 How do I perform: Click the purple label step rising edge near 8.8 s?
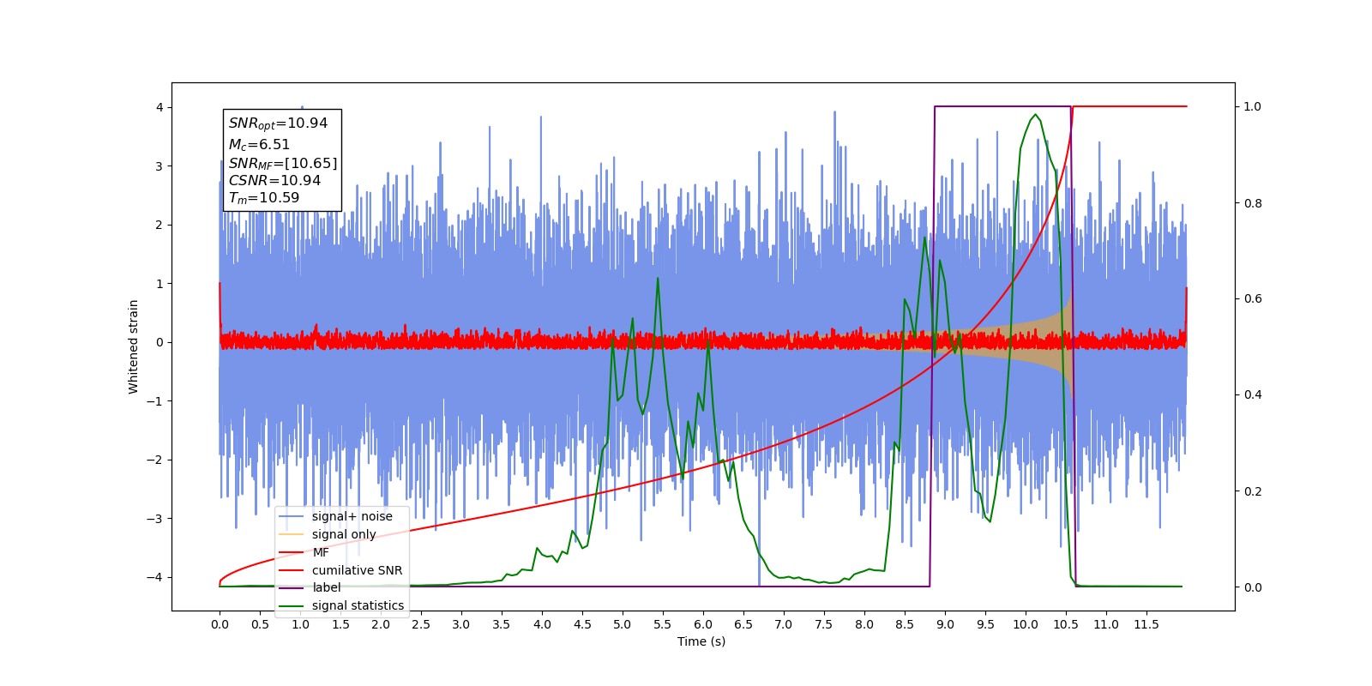coord(932,346)
